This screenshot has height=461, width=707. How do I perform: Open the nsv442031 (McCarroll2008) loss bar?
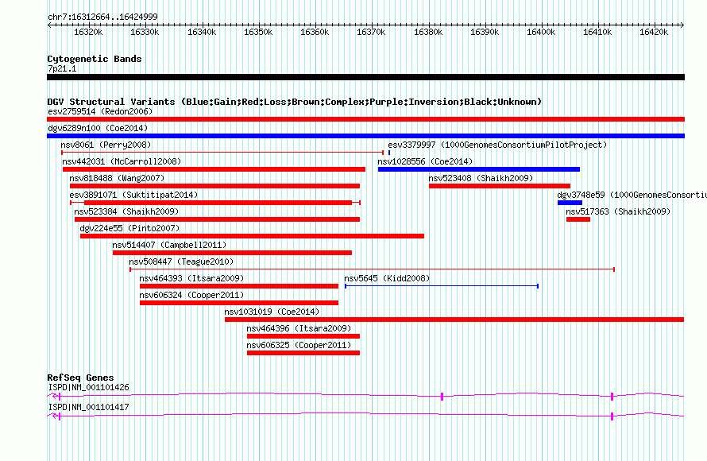coord(214,169)
